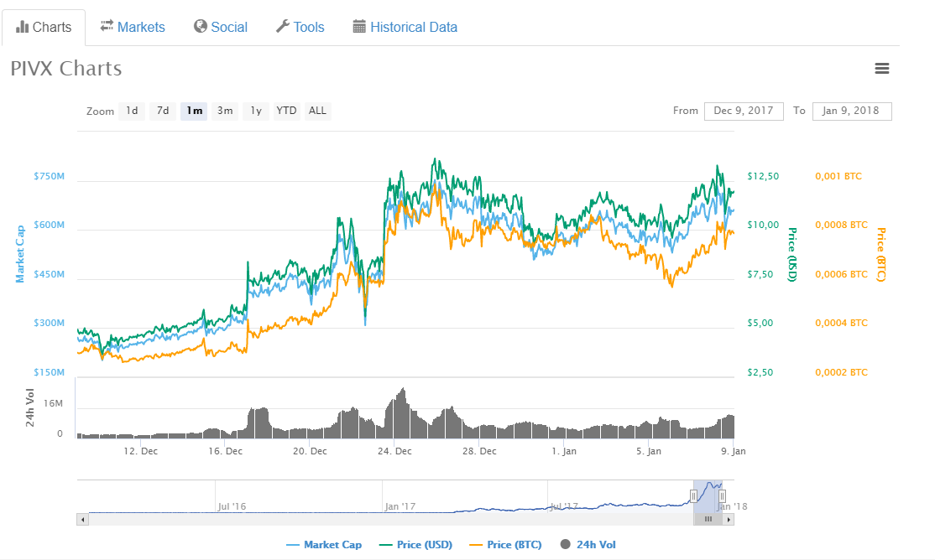Switch to the Charts tab

click(x=44, y=28)
